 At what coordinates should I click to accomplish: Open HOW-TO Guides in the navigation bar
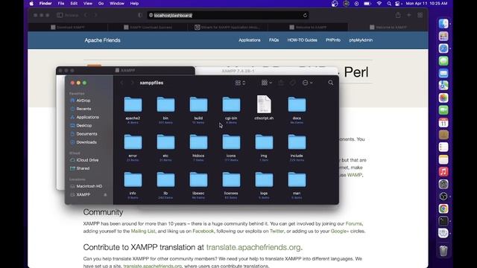302,40
